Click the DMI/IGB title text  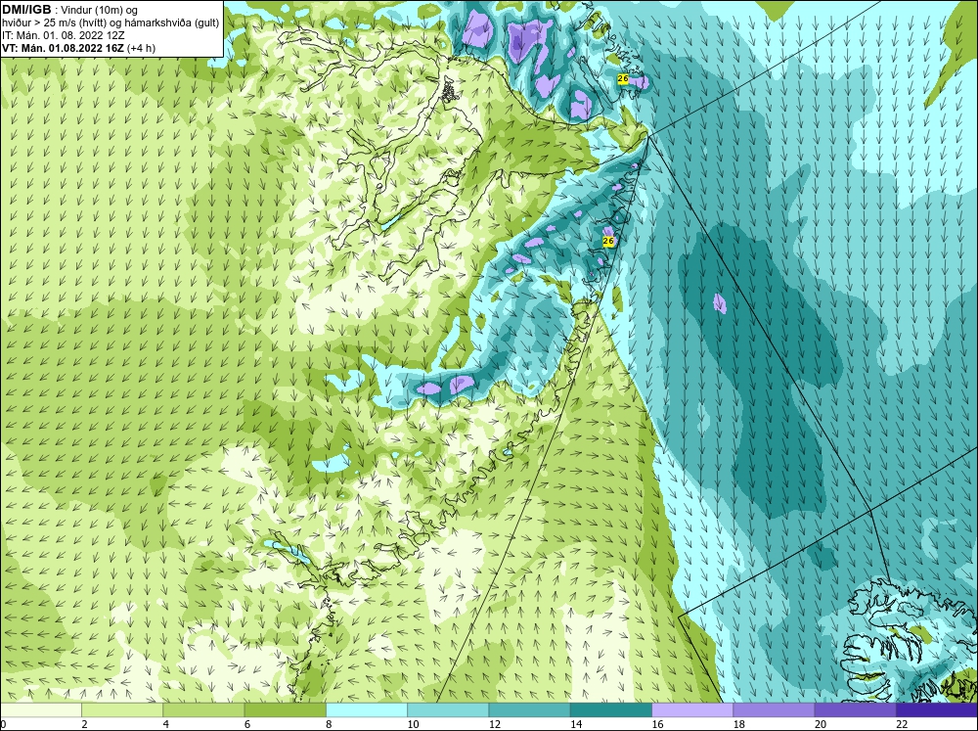coord(26,10)
